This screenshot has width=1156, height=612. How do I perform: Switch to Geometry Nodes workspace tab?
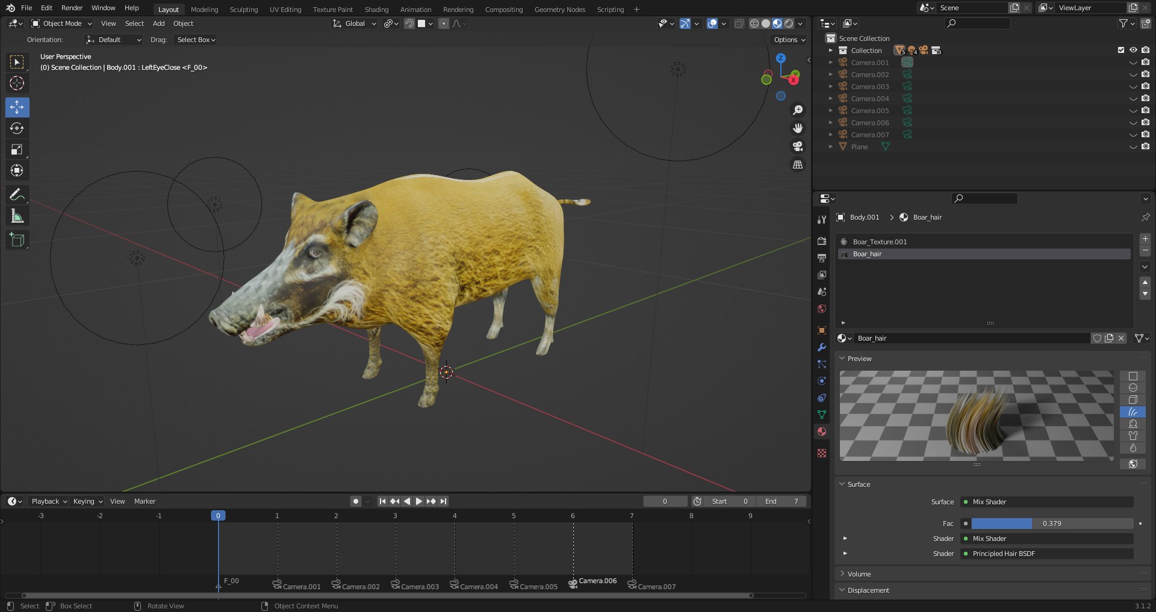point(559,10)
